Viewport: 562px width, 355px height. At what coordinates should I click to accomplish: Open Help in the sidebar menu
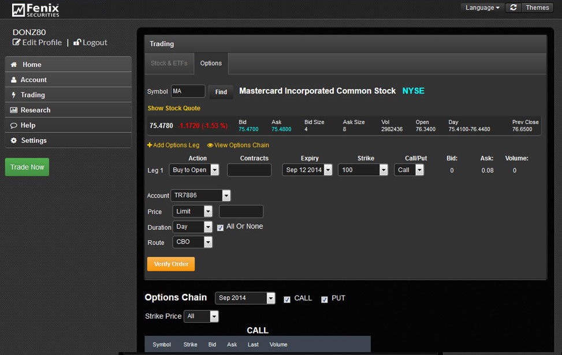coord(69,125)
